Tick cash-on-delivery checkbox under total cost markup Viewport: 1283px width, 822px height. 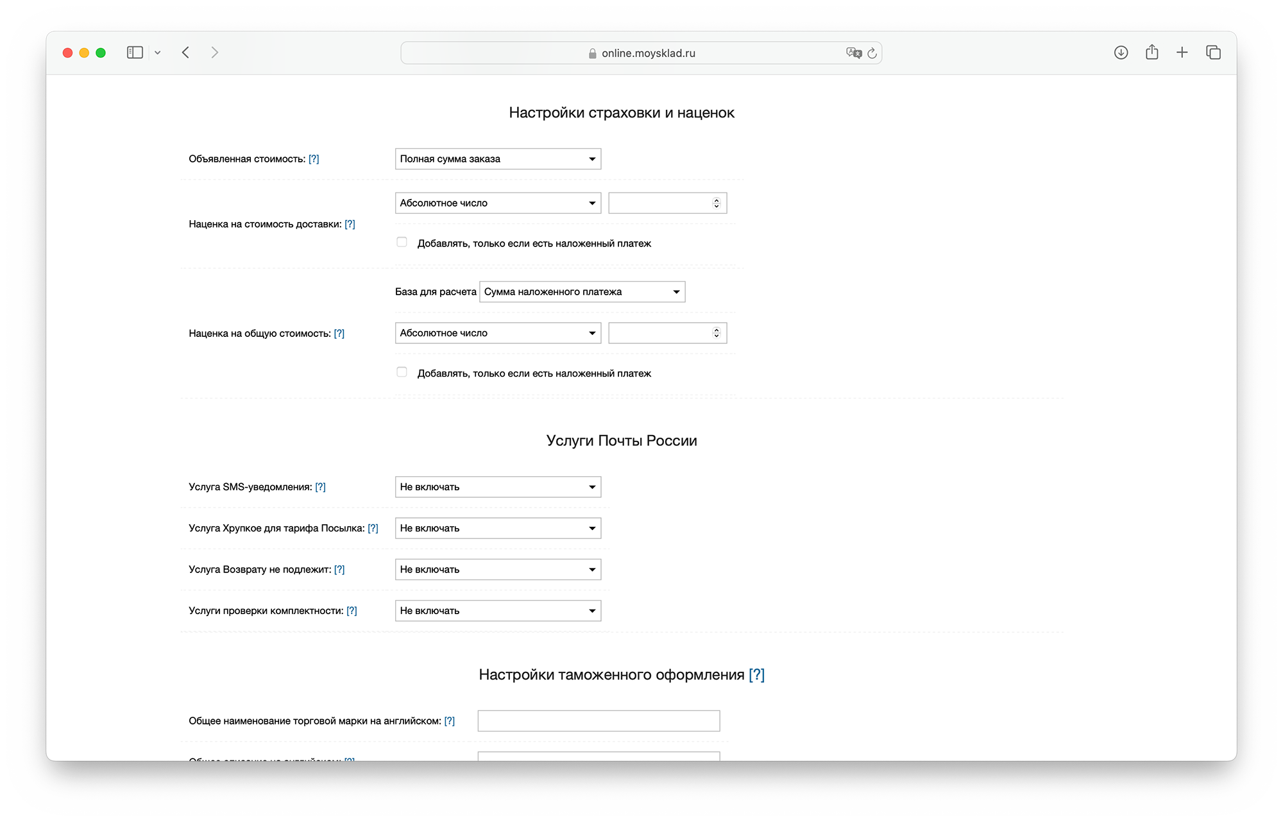coord(402,372)
